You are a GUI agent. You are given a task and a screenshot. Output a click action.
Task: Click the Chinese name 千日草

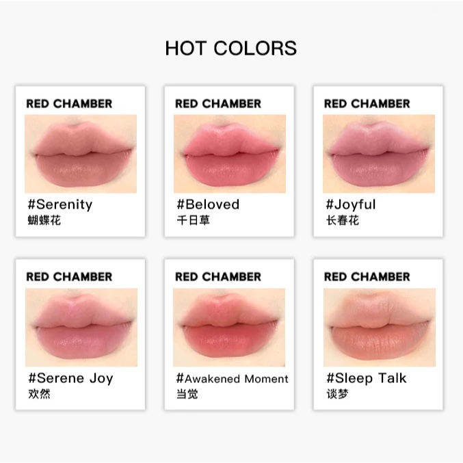(193, 220)
